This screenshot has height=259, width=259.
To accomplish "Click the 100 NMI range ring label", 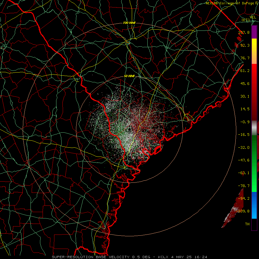I will pos(129,23).
